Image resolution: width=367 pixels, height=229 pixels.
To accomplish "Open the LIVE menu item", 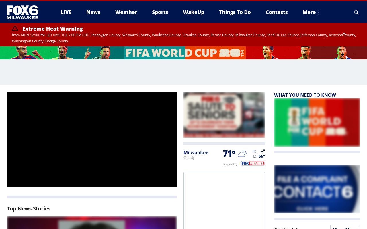I will (66, 12).
